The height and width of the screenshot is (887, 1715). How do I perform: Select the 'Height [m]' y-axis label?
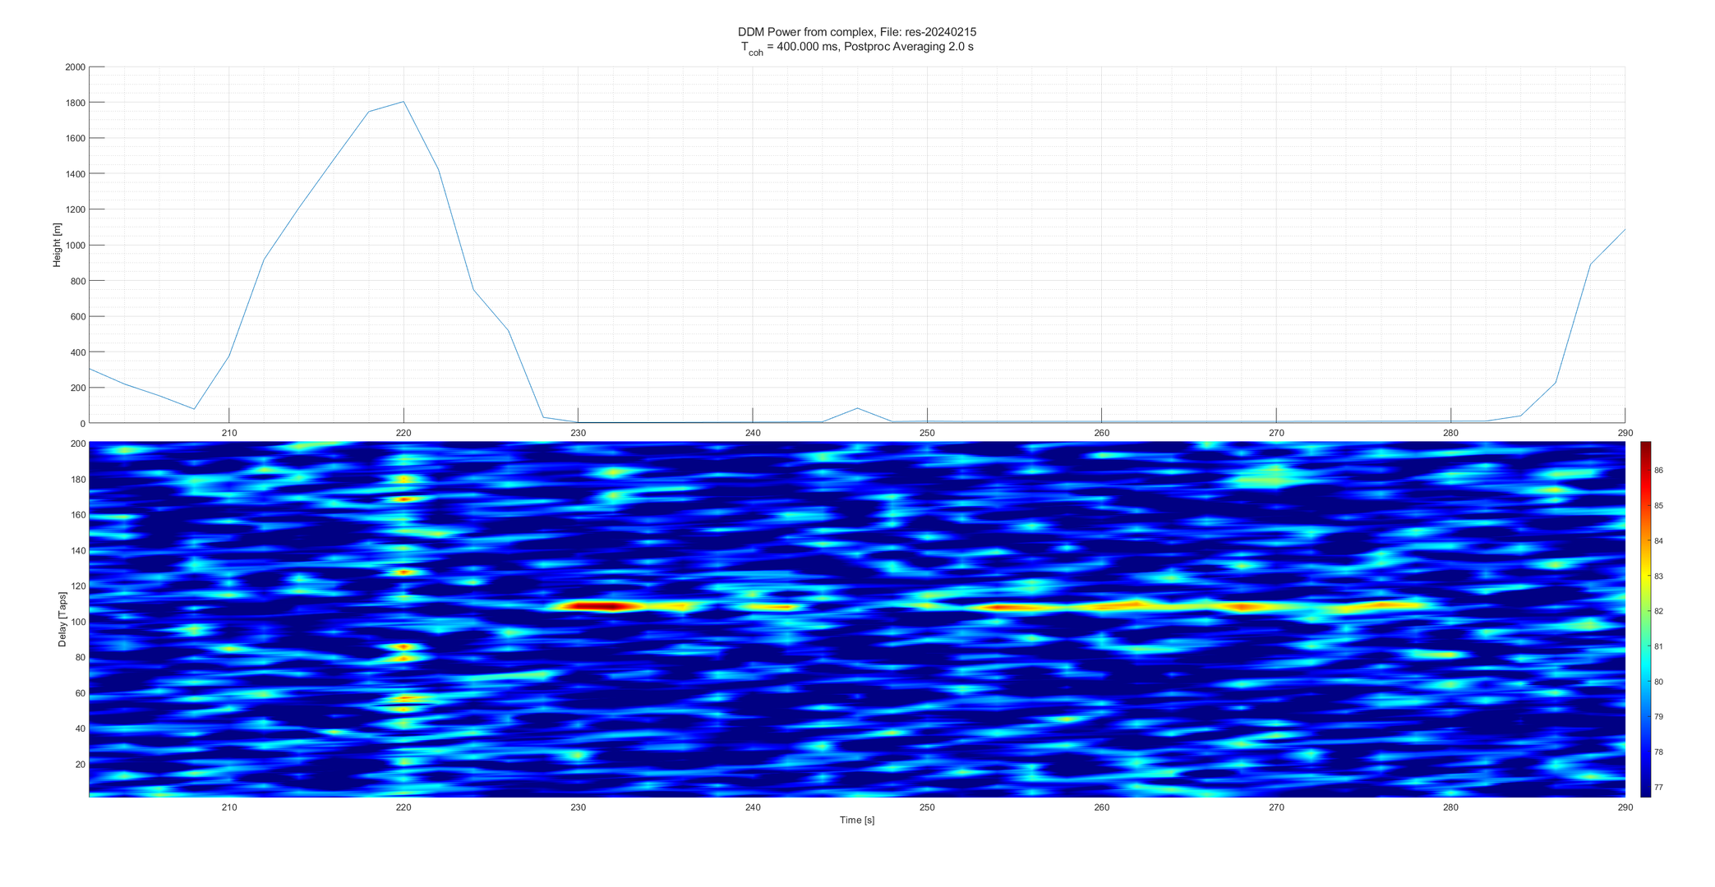57,245
